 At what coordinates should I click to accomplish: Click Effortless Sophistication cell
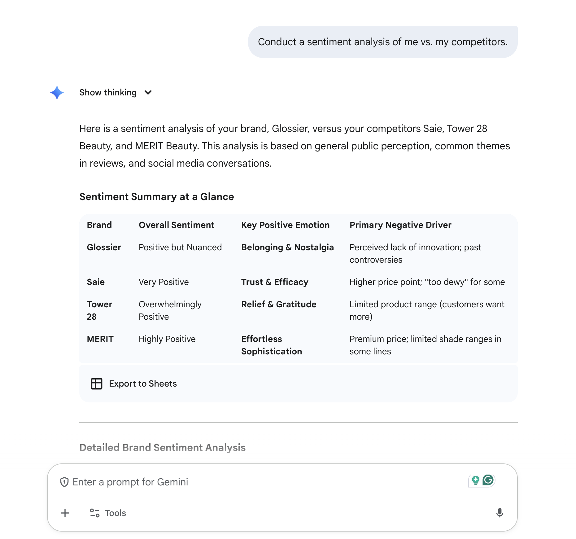coord(272,345)
